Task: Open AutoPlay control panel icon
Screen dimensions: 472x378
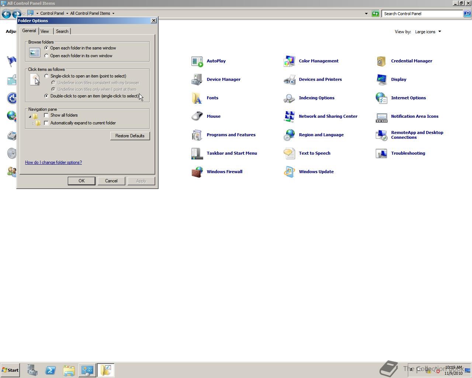Action: (x=197, y=61)
